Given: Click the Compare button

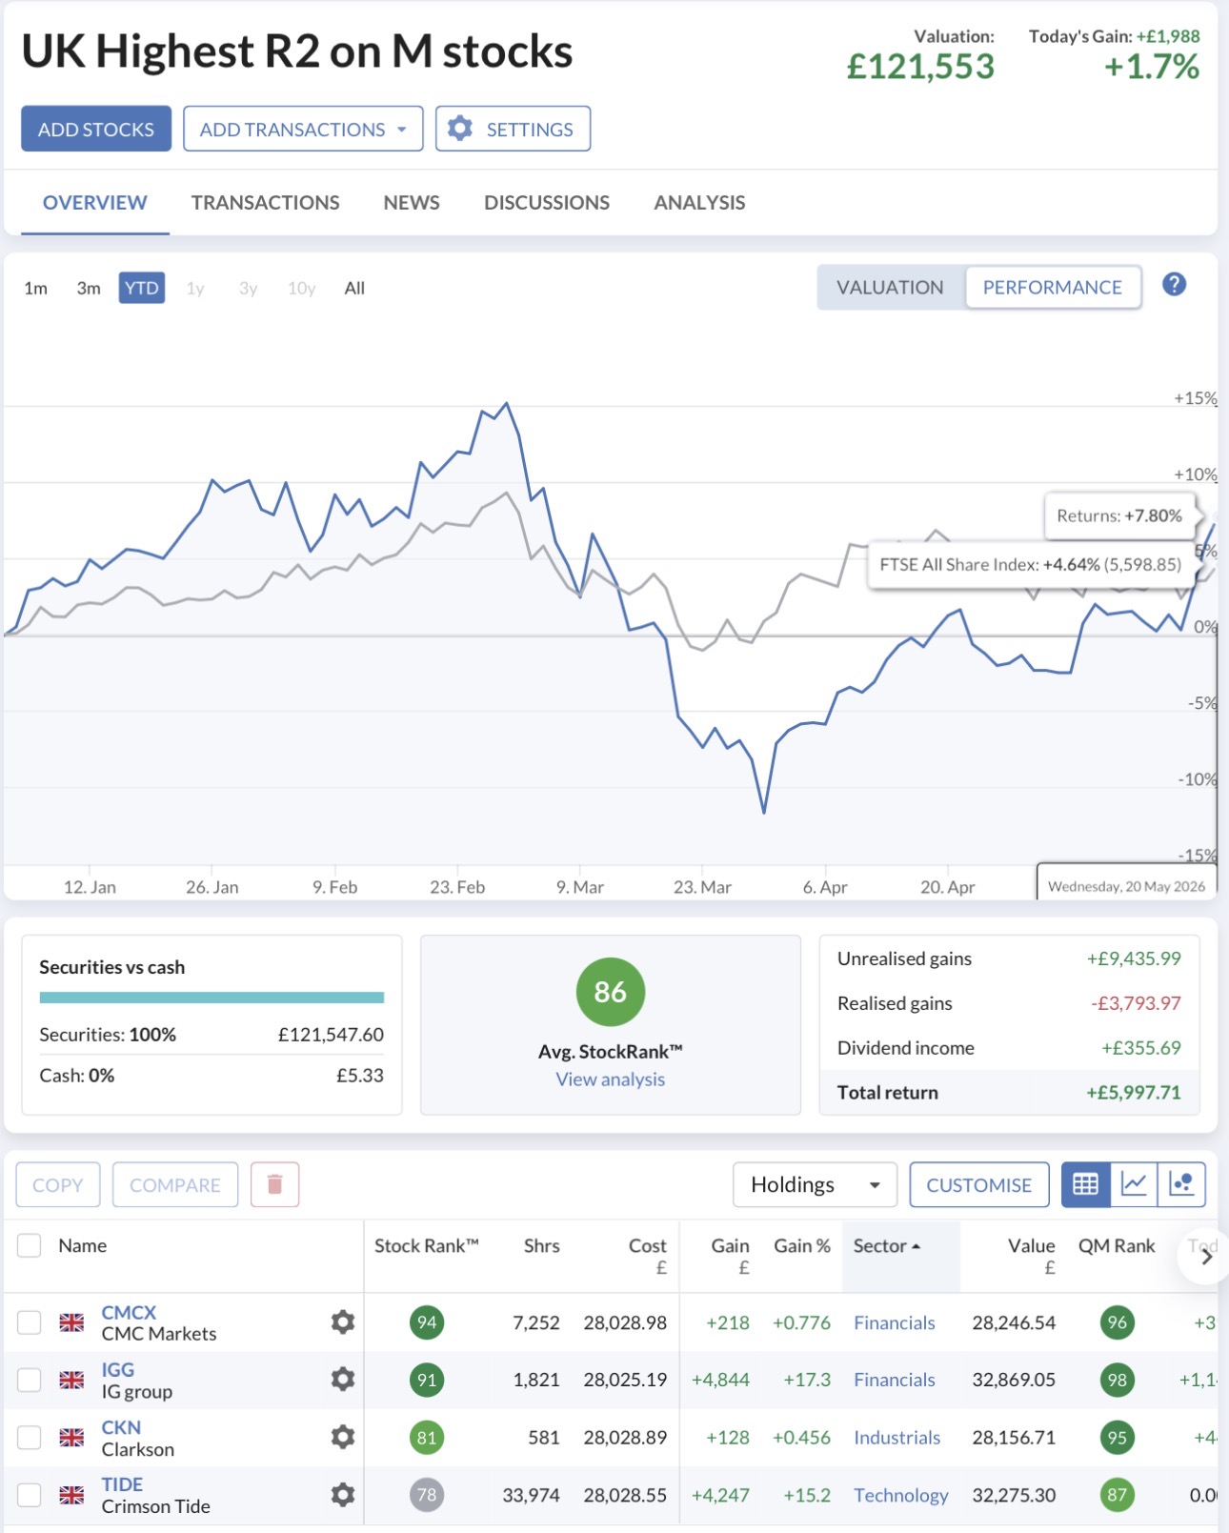Looking at the screenshot, I should [175, 1184].
